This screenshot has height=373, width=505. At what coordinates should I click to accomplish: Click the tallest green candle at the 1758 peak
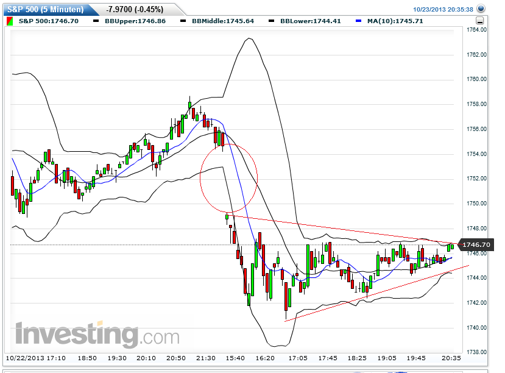click(189, 105)
